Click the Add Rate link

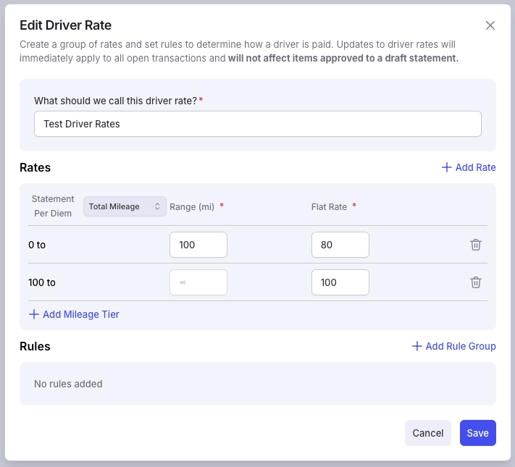pos(469,167)
